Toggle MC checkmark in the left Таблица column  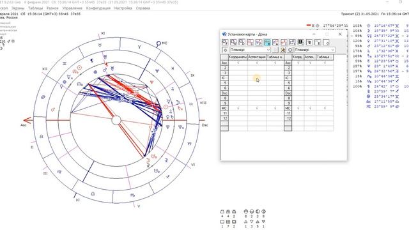coord(275,108)
